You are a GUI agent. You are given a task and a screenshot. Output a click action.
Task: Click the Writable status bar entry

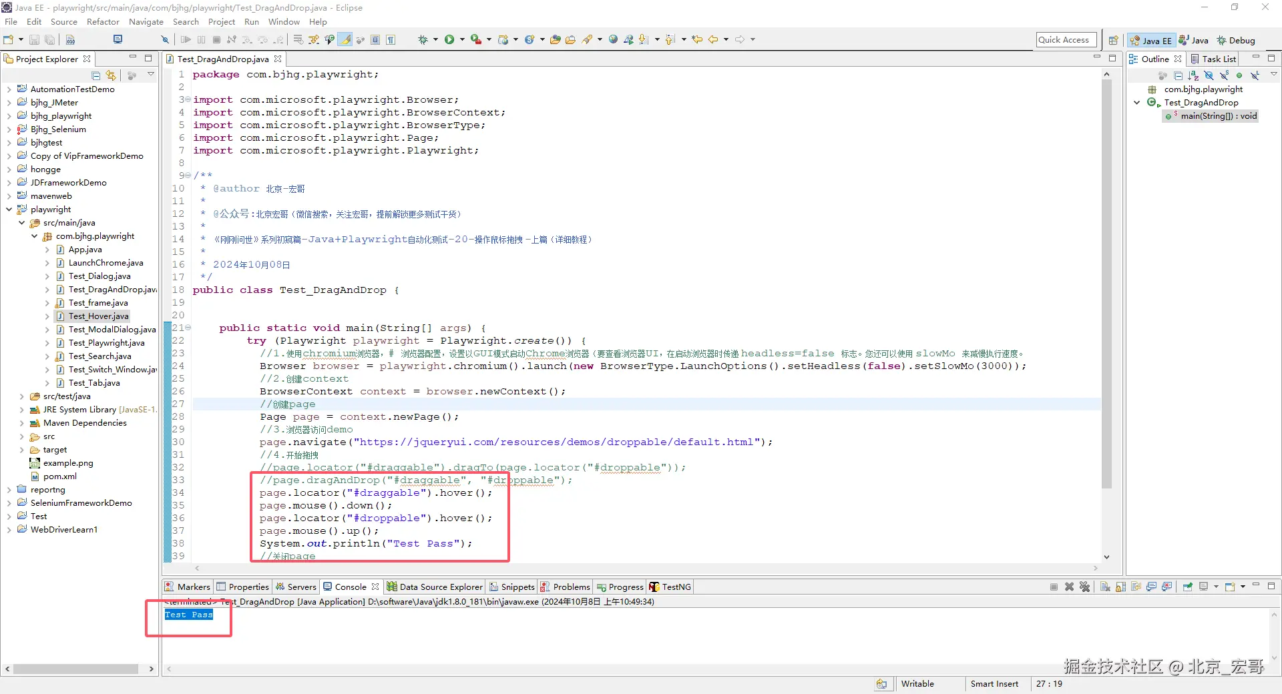click(x=917, y=684)
